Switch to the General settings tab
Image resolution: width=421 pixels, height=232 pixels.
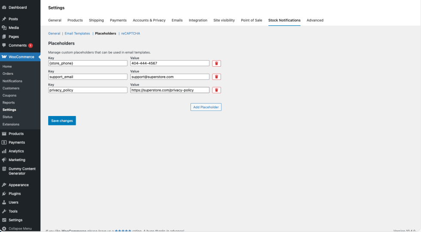pos(55,20)
